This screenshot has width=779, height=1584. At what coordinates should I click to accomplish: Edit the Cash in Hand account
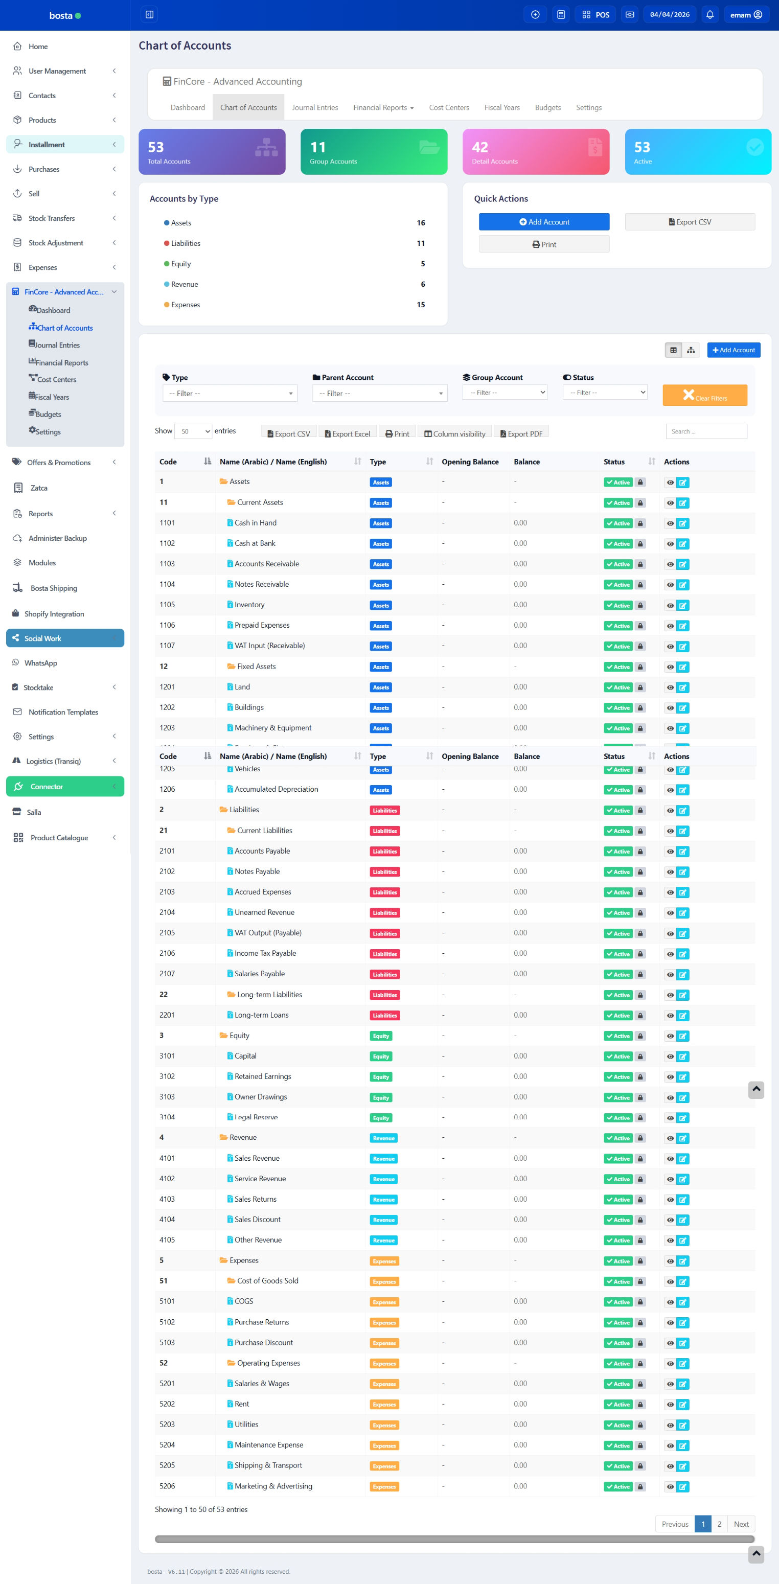tap(682, 523)
